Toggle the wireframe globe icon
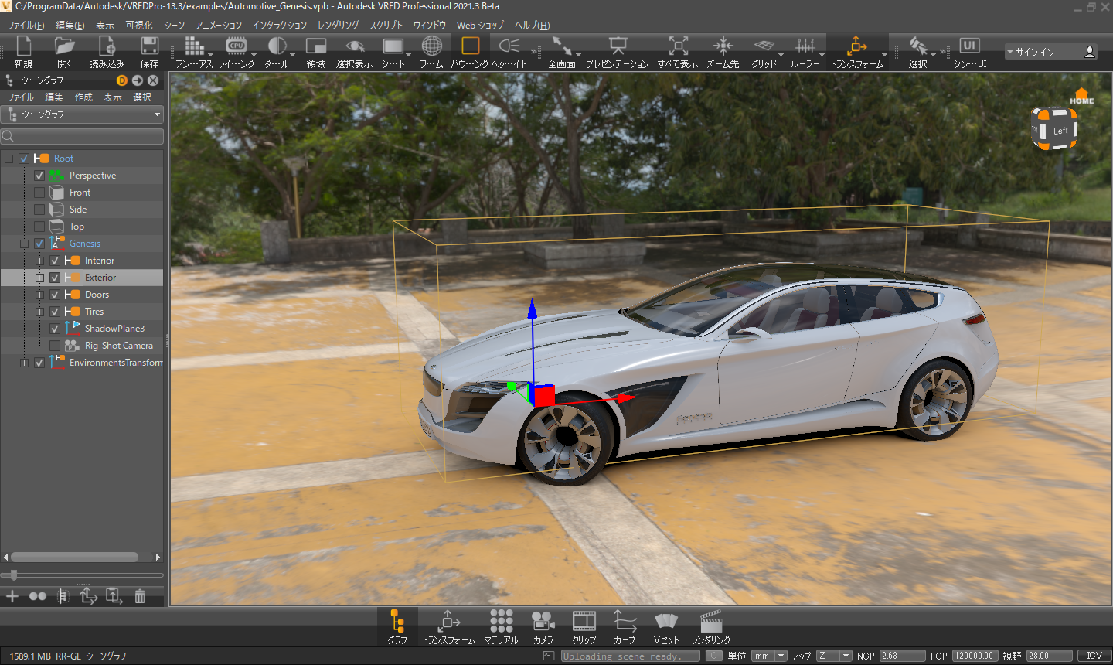The width and height of the screenshot is (1113, 665). [431, 52]
